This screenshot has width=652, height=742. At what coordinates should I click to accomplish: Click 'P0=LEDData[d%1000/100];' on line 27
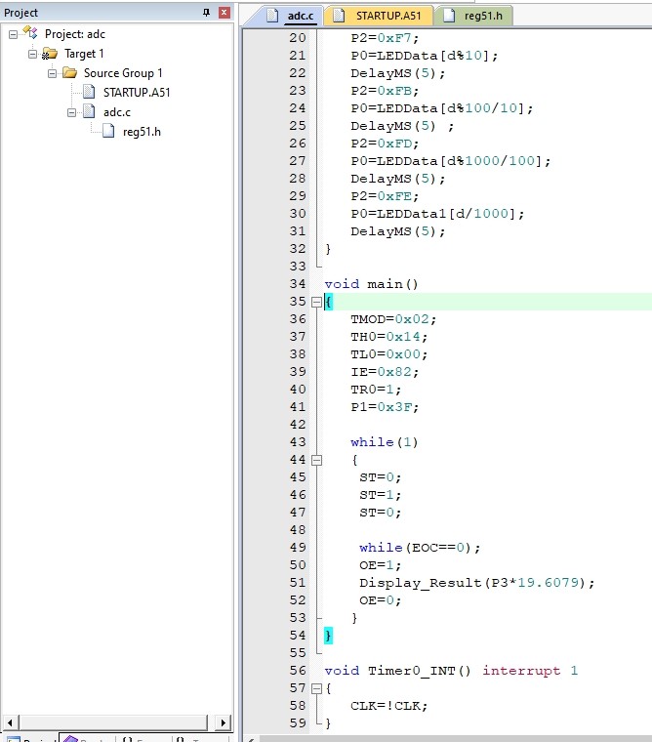[x=450, y=161]
